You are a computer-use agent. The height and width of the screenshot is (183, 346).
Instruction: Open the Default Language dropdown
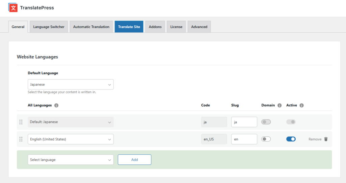click(71, 84)
